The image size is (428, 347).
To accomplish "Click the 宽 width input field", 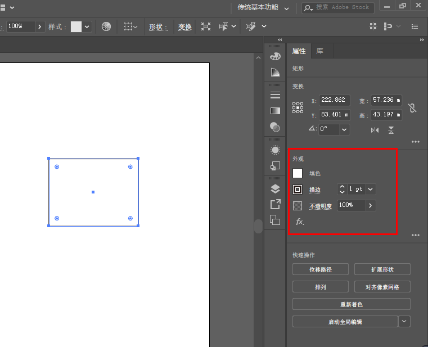I will click(x=386, y=100).
